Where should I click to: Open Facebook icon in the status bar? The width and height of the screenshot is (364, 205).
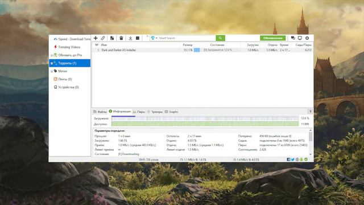pos(288,159)
